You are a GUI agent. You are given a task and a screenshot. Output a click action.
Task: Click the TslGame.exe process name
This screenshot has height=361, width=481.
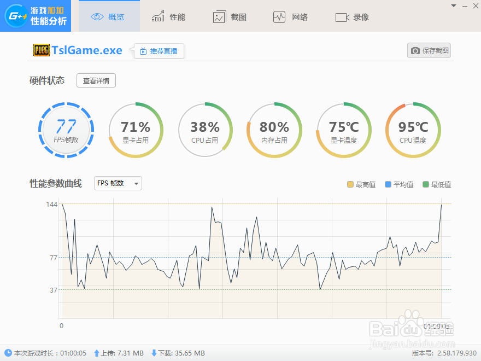click(87, 50)
